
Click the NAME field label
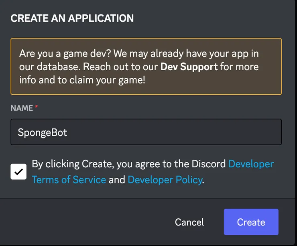pos(22,108)
